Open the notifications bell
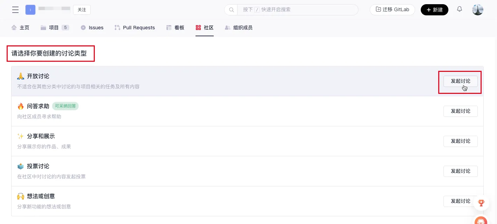The width and height of the screenshot is (497, 224). pyautogui.click(x=460, y=9)
